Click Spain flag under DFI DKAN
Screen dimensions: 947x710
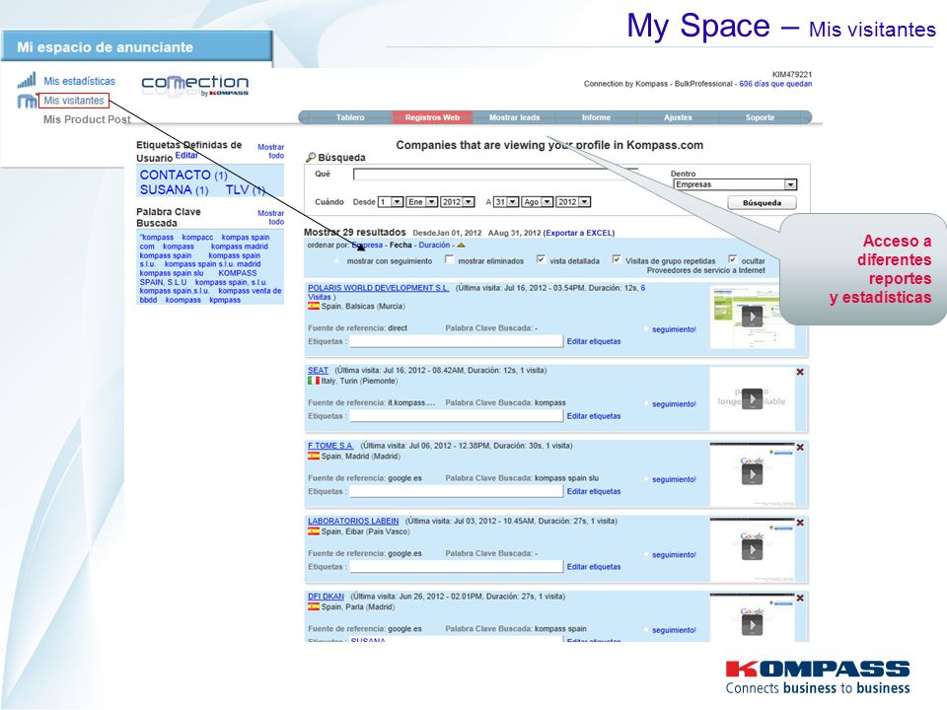click(314, 606)
